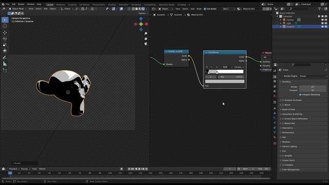The height and width of the screenshot is (185, 329).
Task: Select the Rotate tool
Action: [5, 39]
